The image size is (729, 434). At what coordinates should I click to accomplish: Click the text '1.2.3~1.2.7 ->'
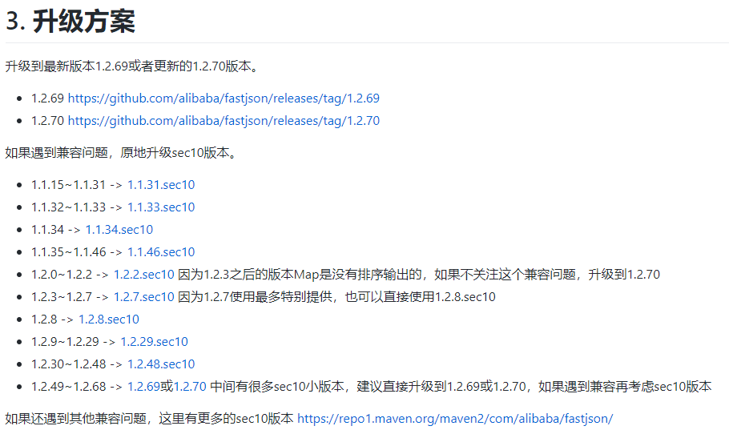click(x=70, y=297)
